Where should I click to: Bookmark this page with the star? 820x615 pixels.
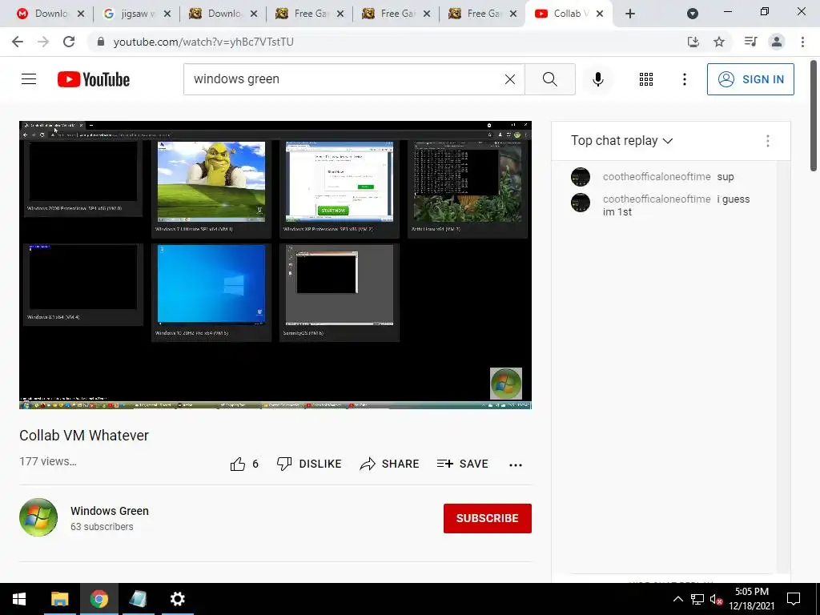[719, 42]
